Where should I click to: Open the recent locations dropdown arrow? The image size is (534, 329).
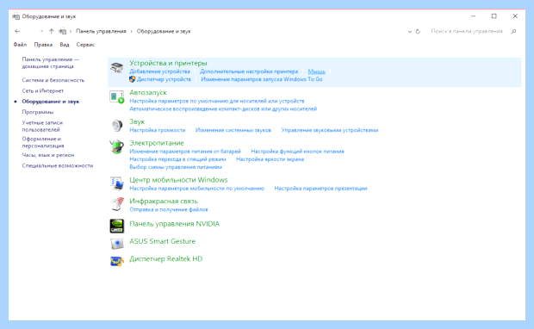[x=41, y=31]
